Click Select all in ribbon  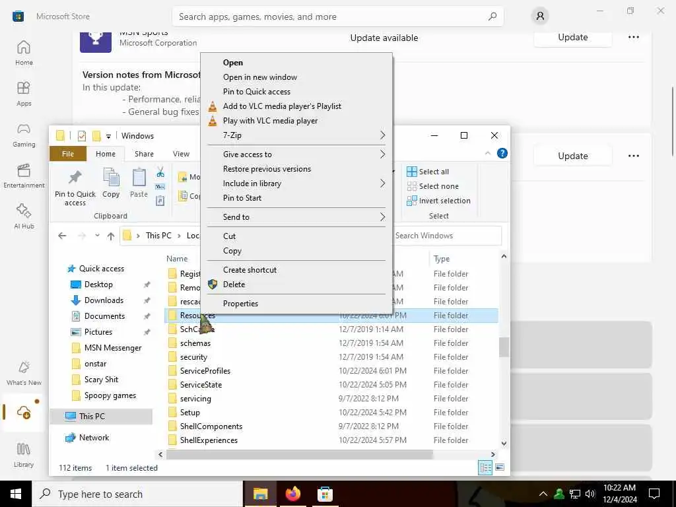point(428,172)
